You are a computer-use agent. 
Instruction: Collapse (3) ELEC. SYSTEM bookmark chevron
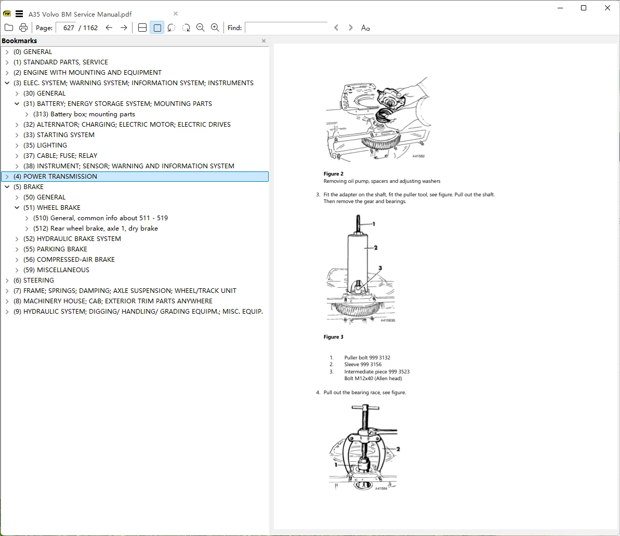click(7, 83)
